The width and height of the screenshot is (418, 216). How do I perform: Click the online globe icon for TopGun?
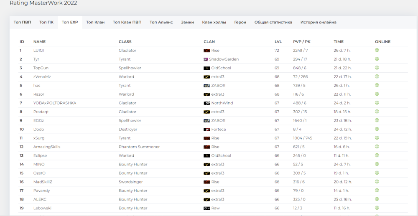click(x=377, y=68)
